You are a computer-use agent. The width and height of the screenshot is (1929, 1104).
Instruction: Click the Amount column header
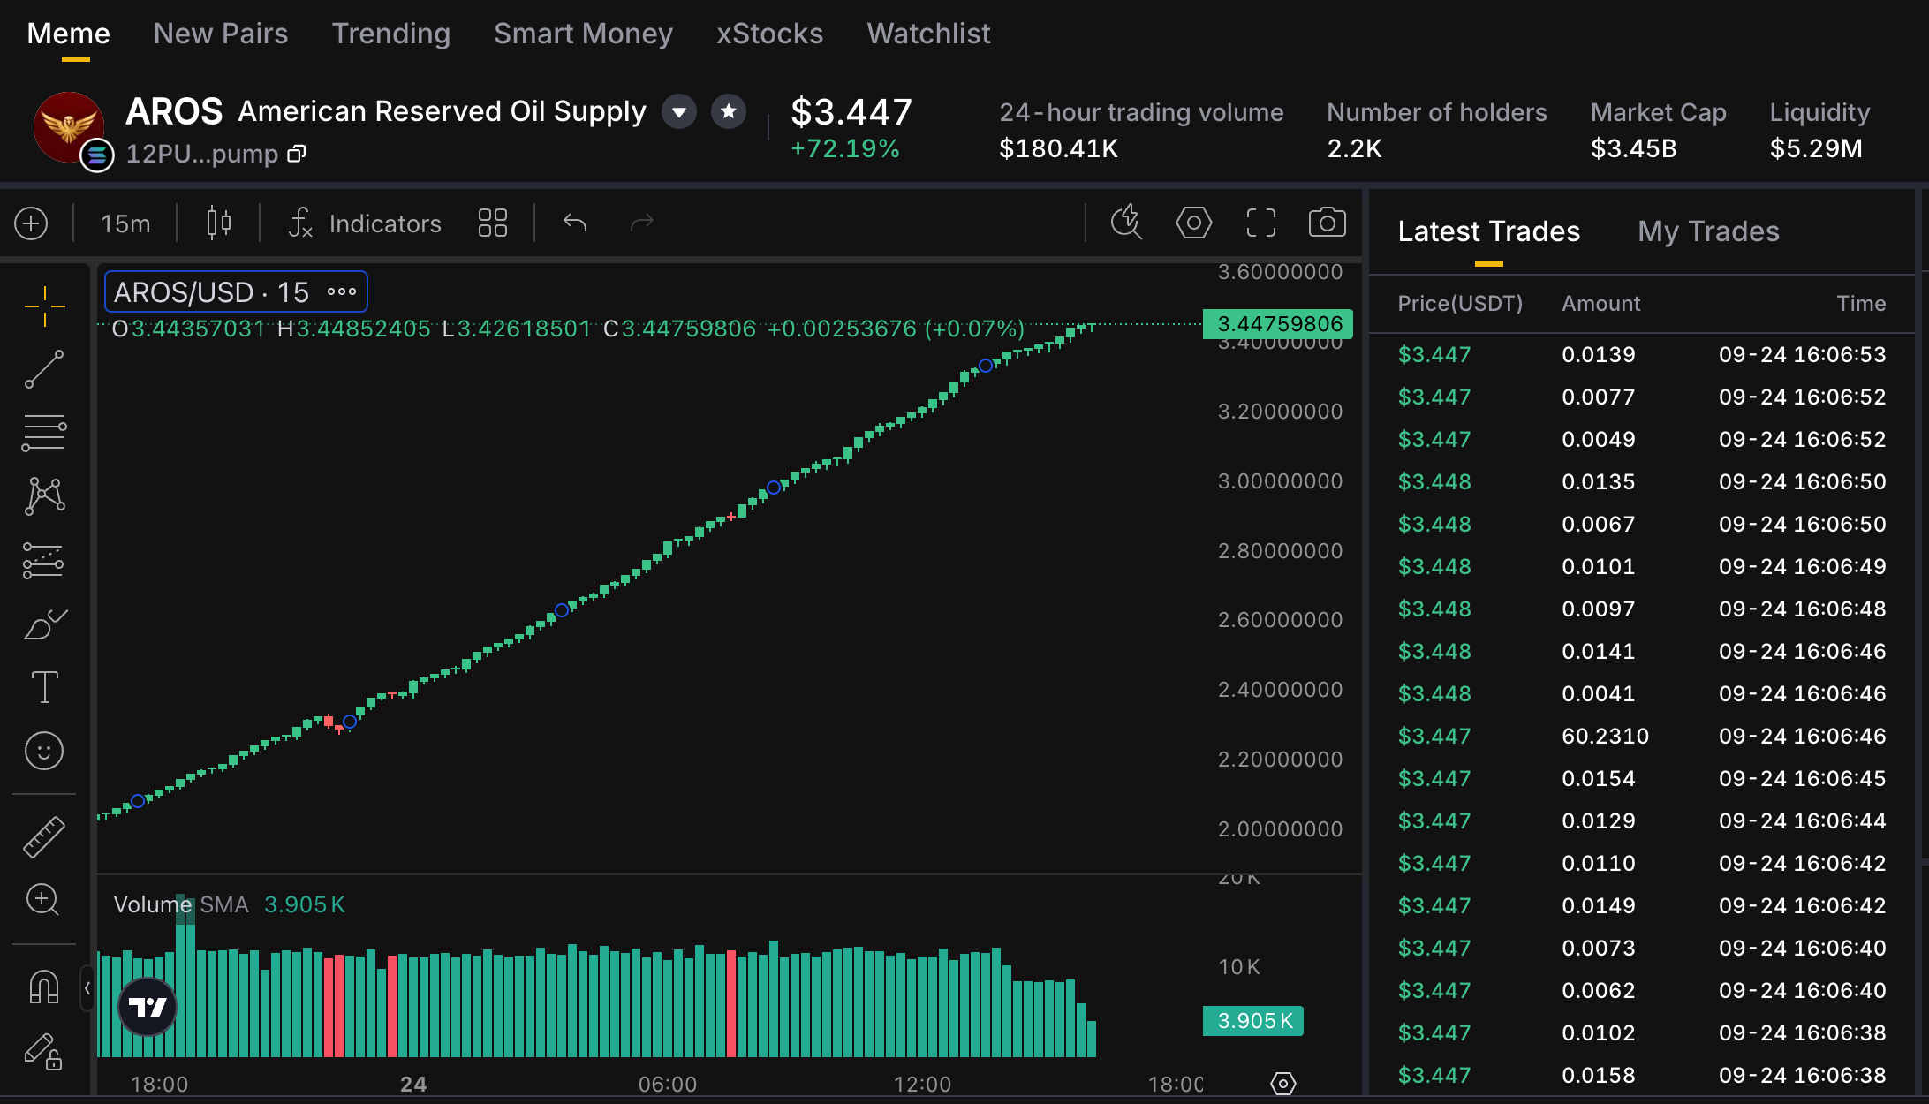[x=1600, y=303]
